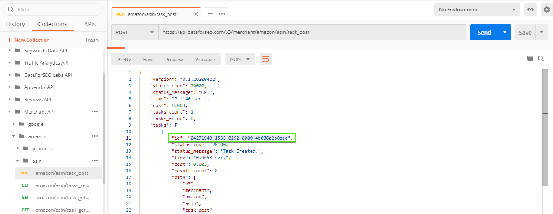
Task: Open the Trash link
Action: pos(92,40)
